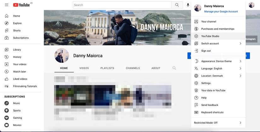
Task: Switch to the PLAYLISTS channel tab
Action: point(107,68)
